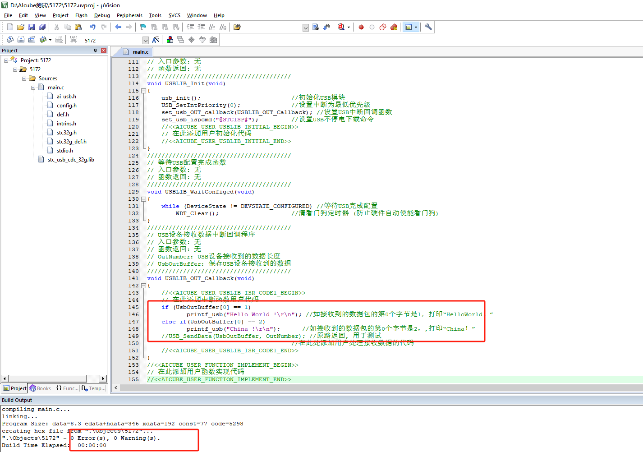The image size is (643, 452).
Task: Click the Find binoculars document icon
Action: click(316, 27)
